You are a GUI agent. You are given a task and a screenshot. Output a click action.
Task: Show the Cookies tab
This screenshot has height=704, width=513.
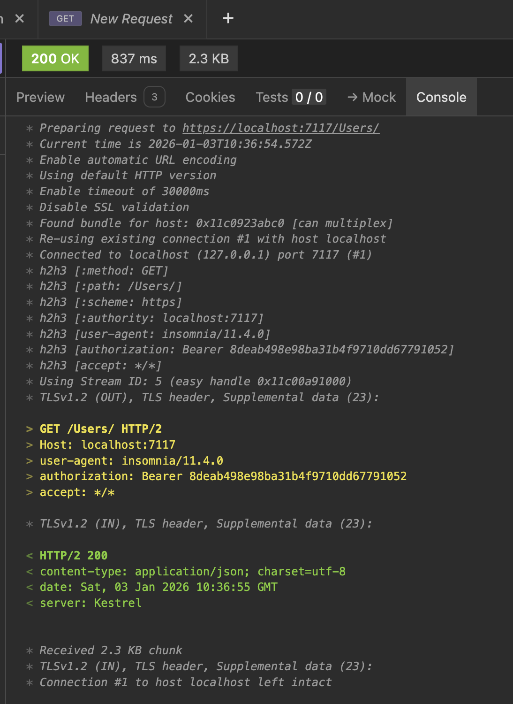(x=210, y=97)
